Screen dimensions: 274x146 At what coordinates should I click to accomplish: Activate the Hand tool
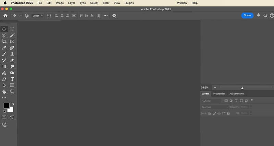pyautogui.click(x=4, y=92)
